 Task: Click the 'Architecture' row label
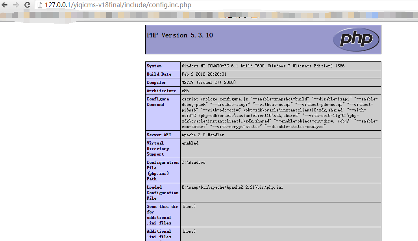click(x=161, y=91)
